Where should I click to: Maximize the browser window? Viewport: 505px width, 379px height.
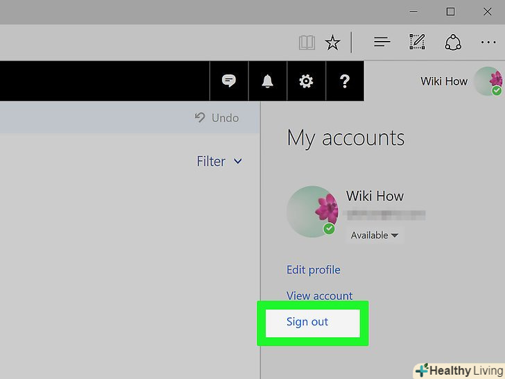tap(451, 12)
